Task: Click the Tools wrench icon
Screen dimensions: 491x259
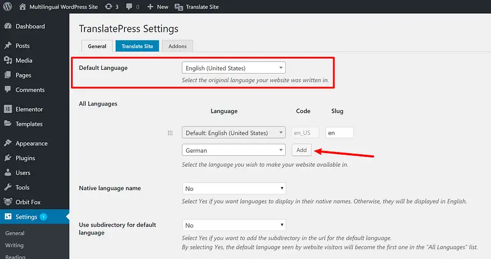Action: pos(8,187)
